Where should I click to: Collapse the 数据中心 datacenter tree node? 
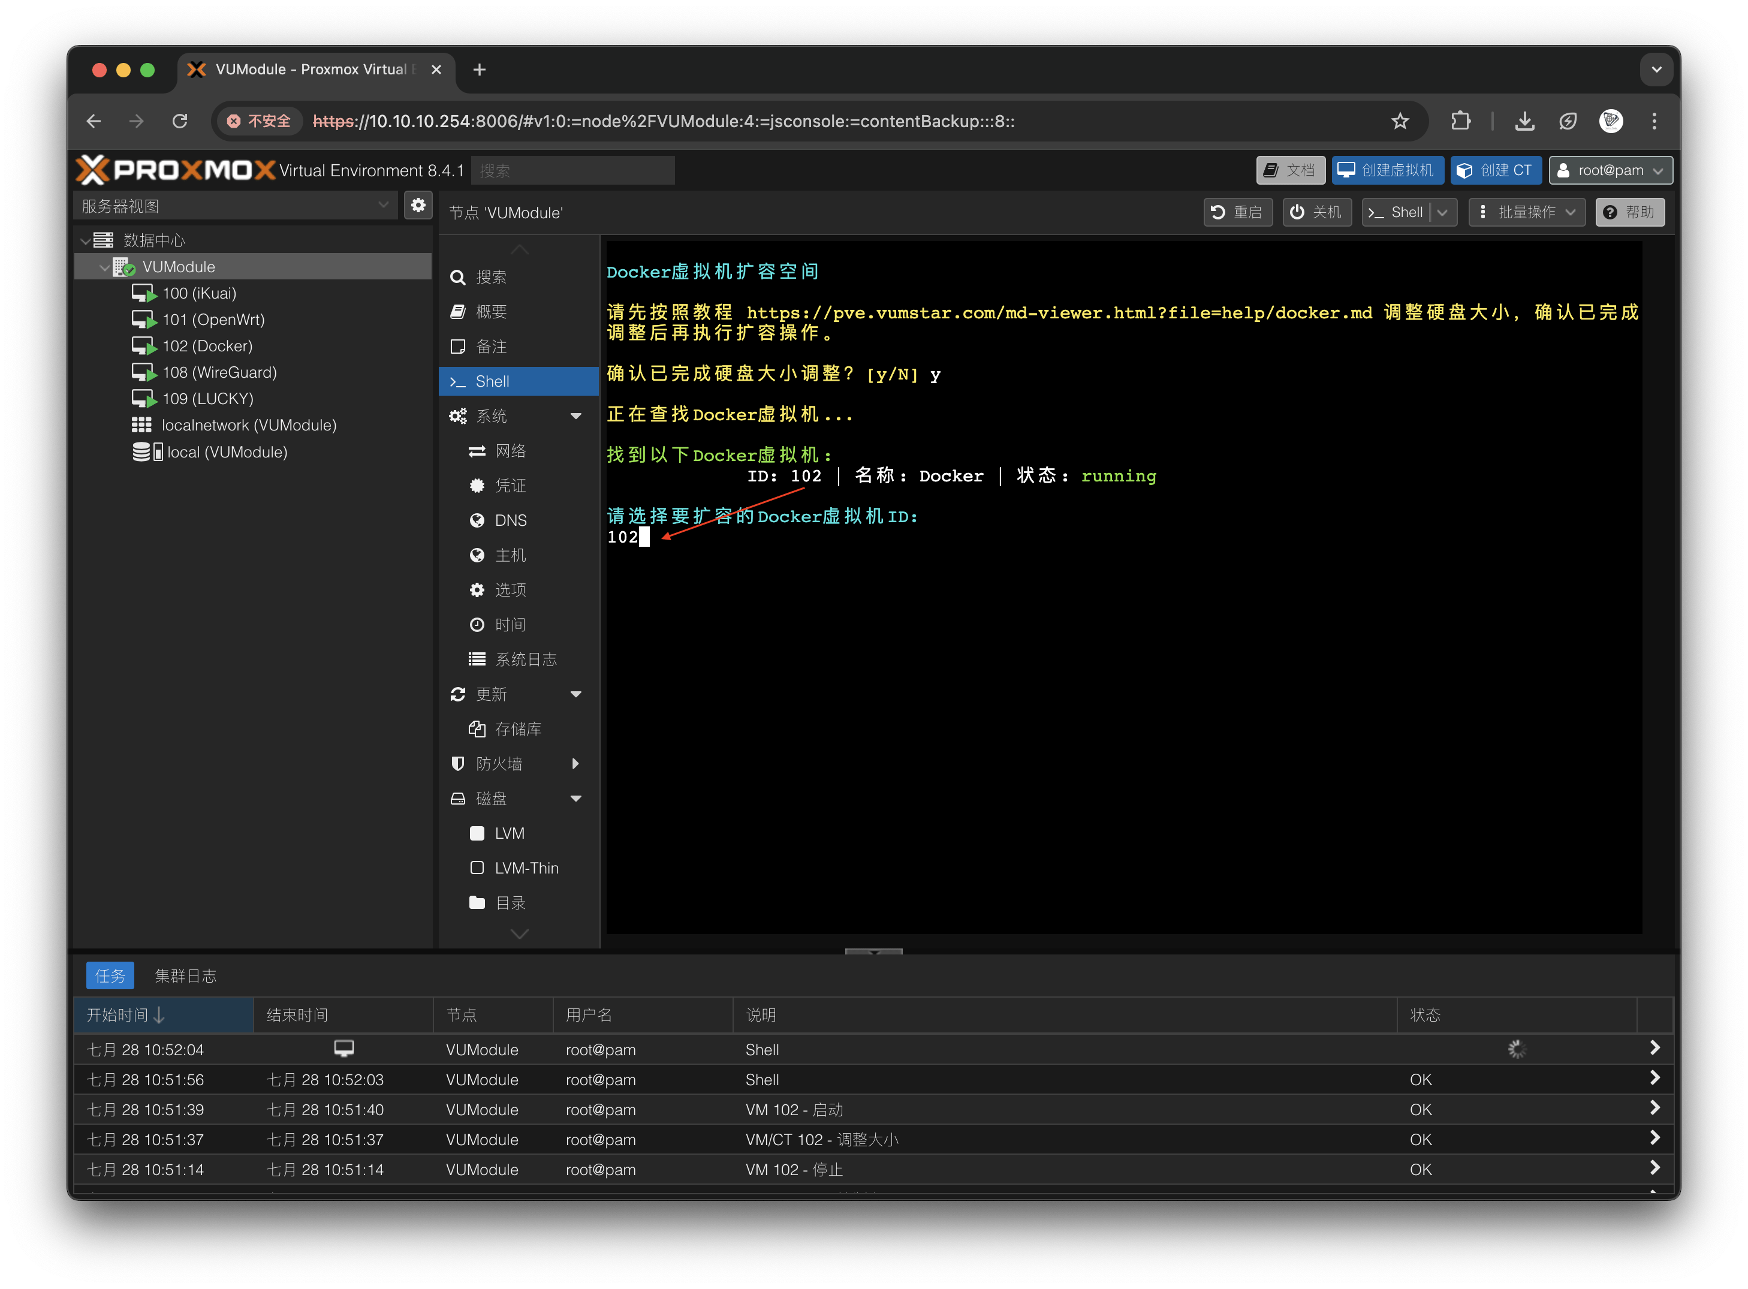tap(85, 241)
